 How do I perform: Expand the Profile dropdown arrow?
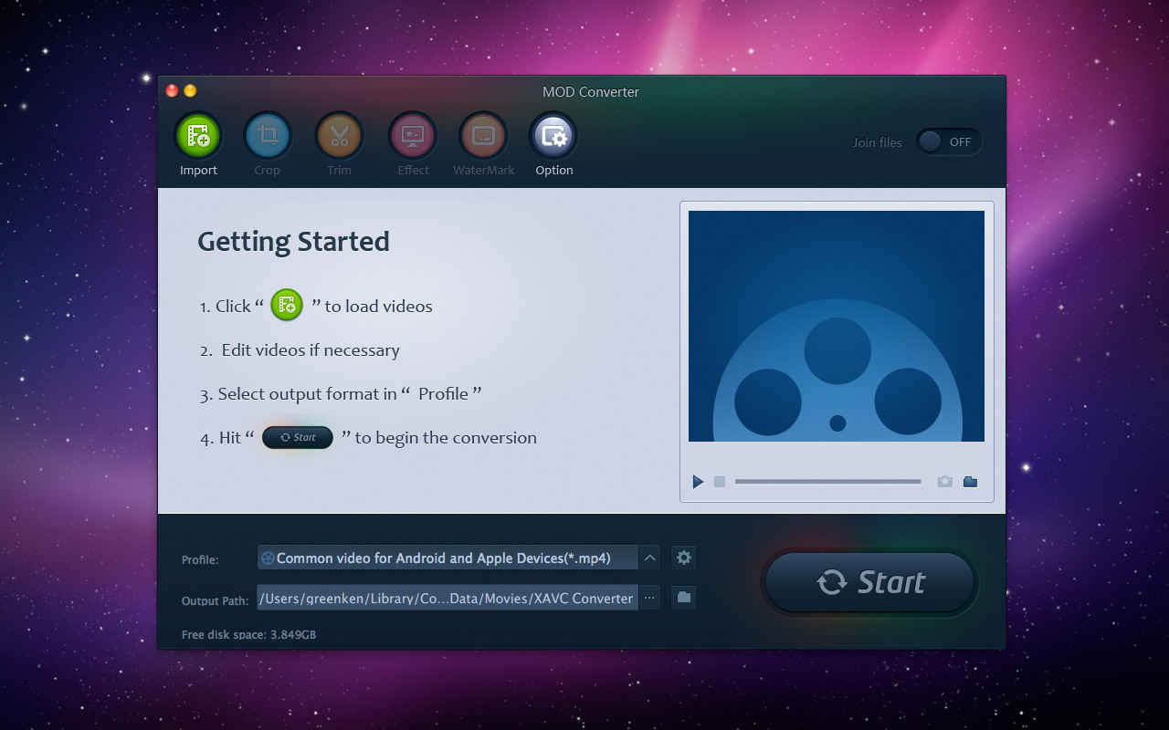click(649, 558)
